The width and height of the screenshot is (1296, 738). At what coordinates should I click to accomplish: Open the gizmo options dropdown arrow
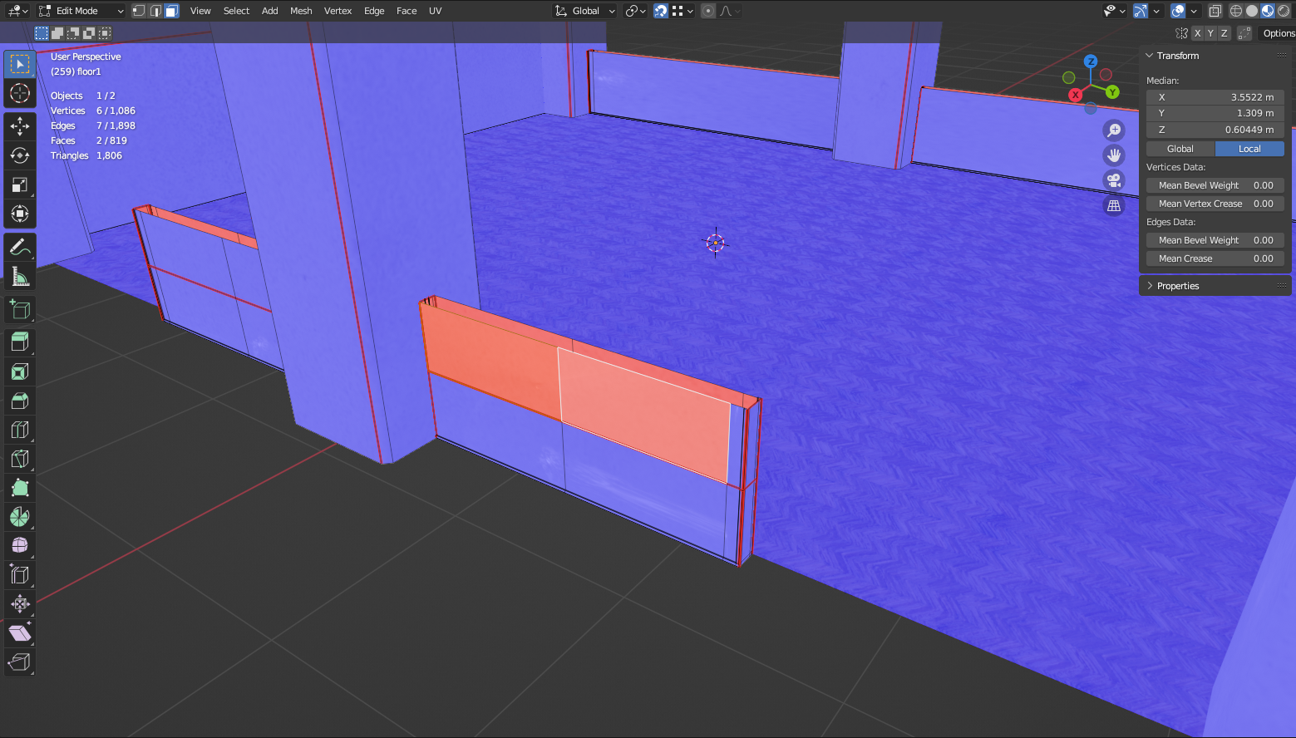click(1156, 11)
